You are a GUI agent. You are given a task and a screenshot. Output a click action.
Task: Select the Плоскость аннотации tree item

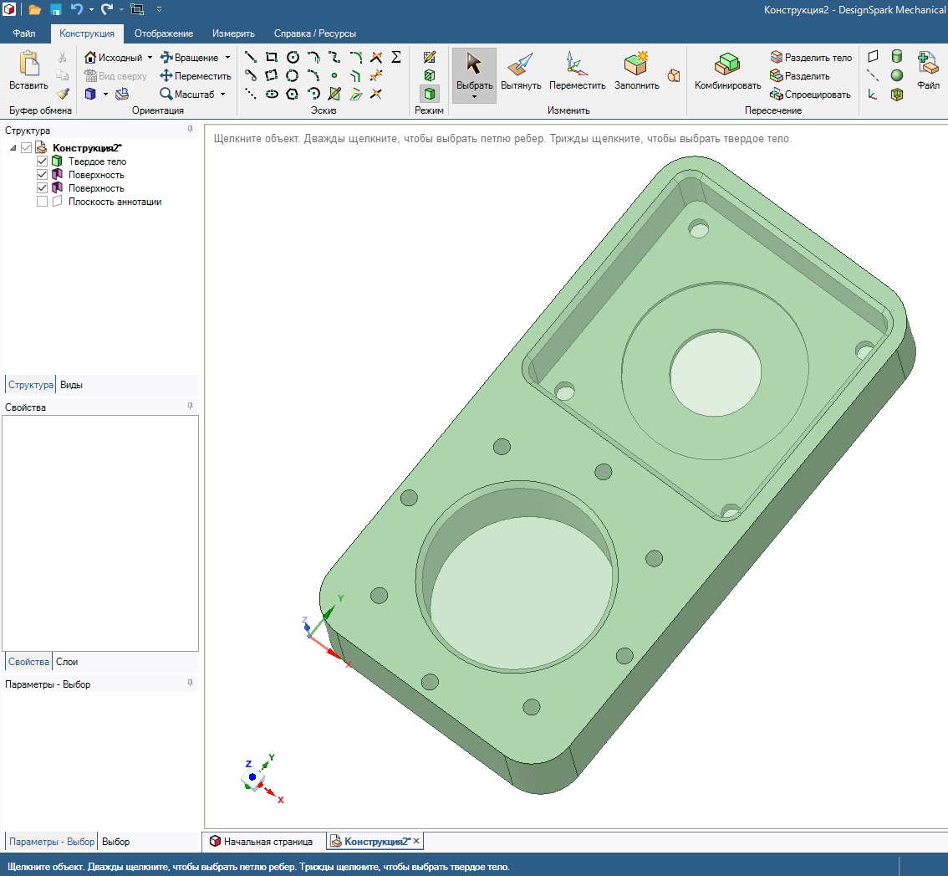115,202
